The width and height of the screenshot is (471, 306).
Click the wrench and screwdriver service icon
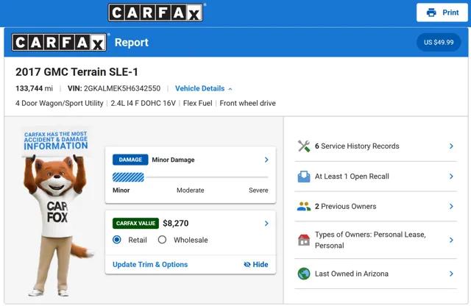pos(304,146)
